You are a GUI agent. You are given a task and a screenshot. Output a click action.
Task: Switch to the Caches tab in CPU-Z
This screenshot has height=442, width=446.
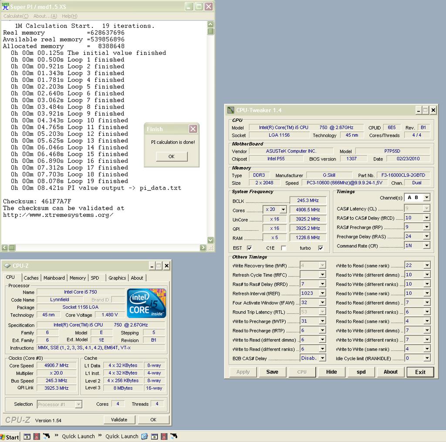point(31,278)
